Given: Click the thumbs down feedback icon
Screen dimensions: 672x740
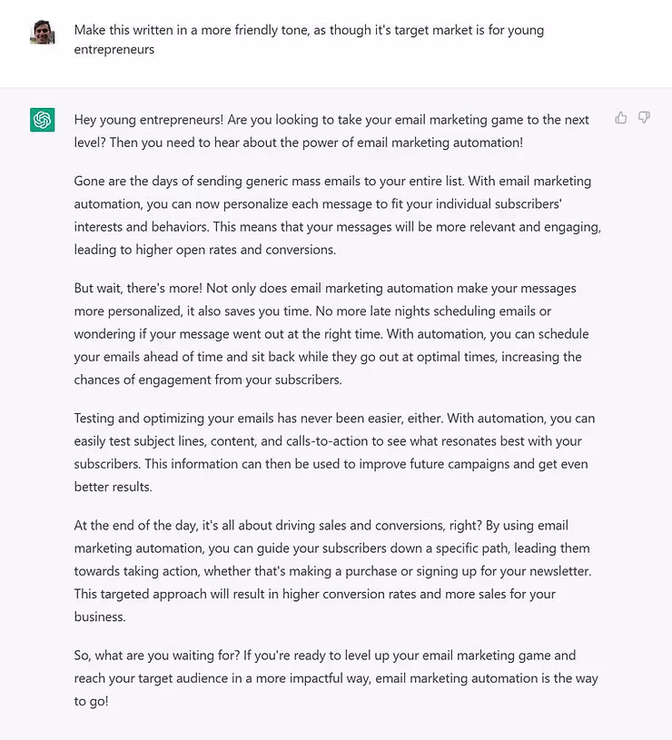Looking at the screenshot, I should [644, 117].
